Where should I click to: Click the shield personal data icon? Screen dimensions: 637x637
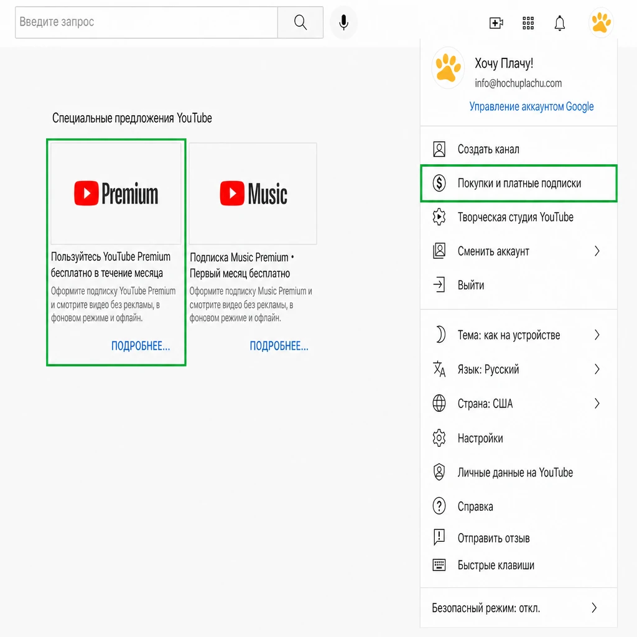click(439, 472)
